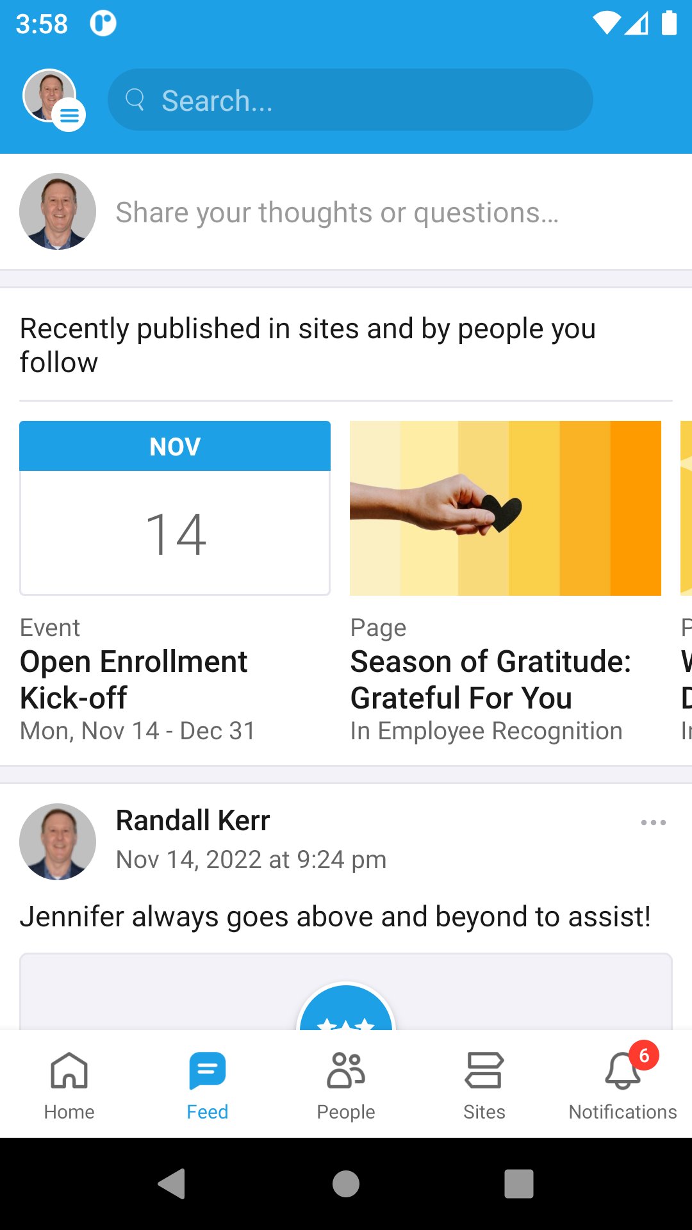View Randall Kerr's profile name
Screen dimensions: 692x1230
[193, 821]
